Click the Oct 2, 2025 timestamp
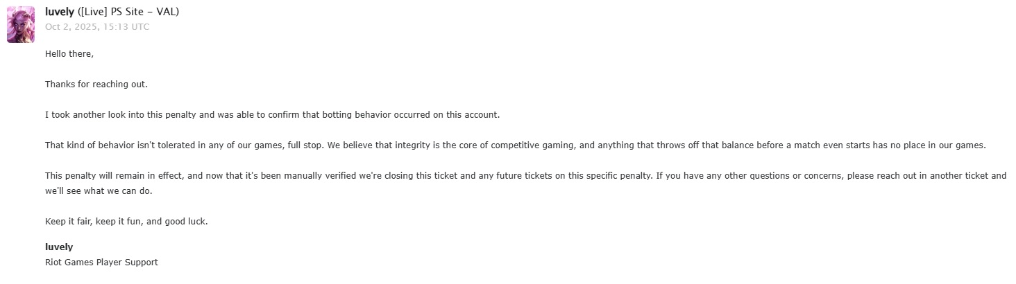 [97, 27]
